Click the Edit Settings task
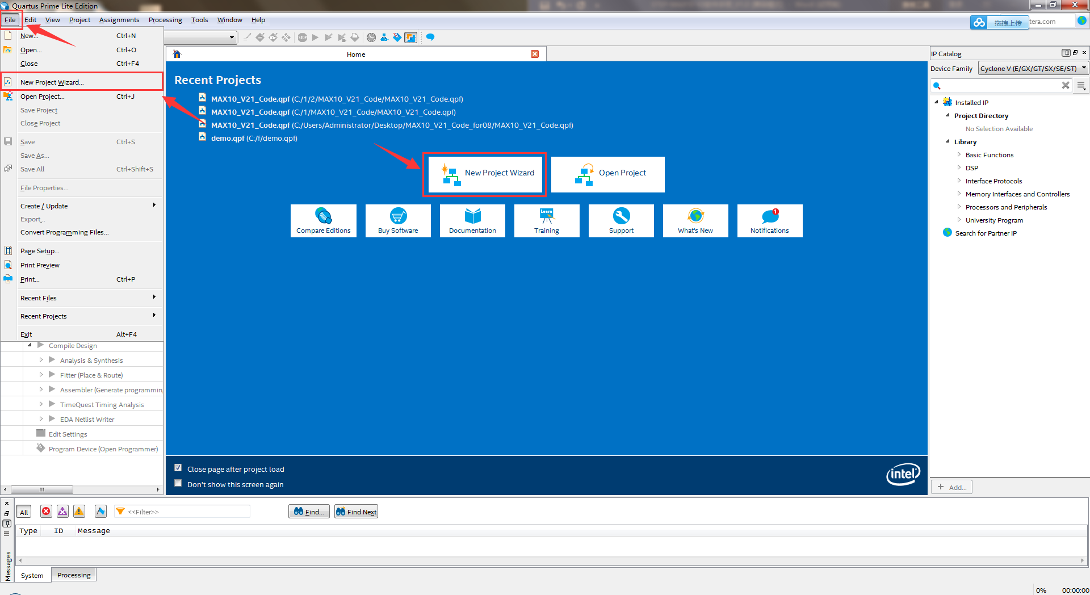1090x595 pixels. [x=68, y=434]
